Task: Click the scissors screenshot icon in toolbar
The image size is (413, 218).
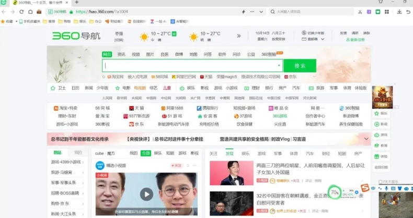Action: click(360, 12)
